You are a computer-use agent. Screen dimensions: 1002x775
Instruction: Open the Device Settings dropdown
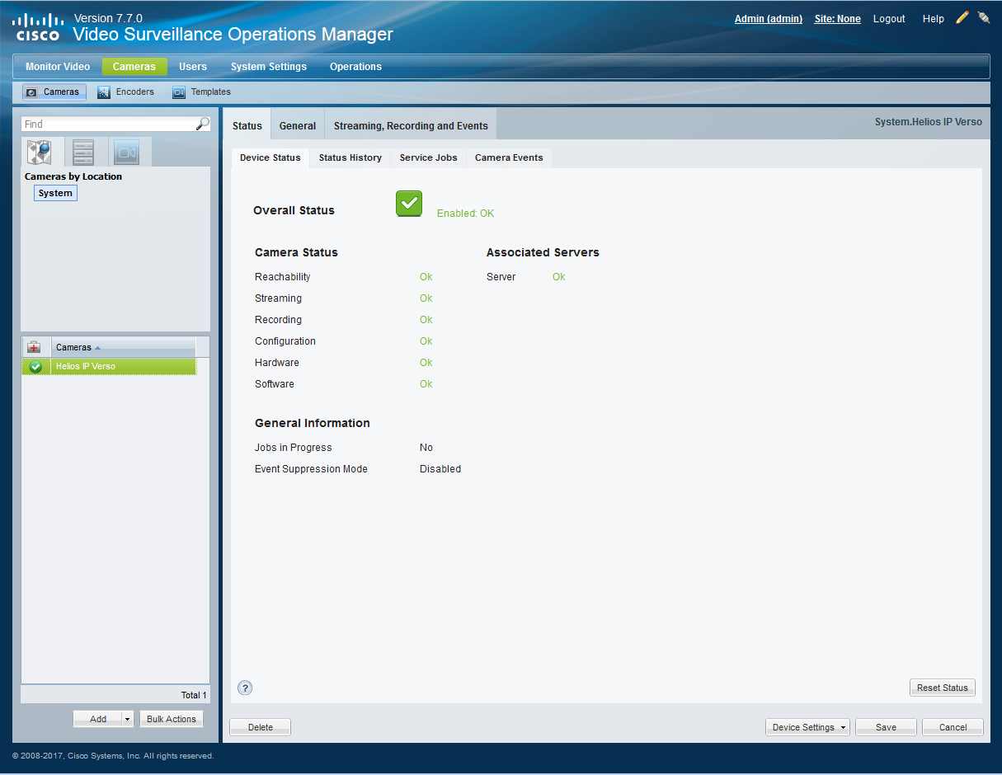pyautogui.click(x=809, y=727)
